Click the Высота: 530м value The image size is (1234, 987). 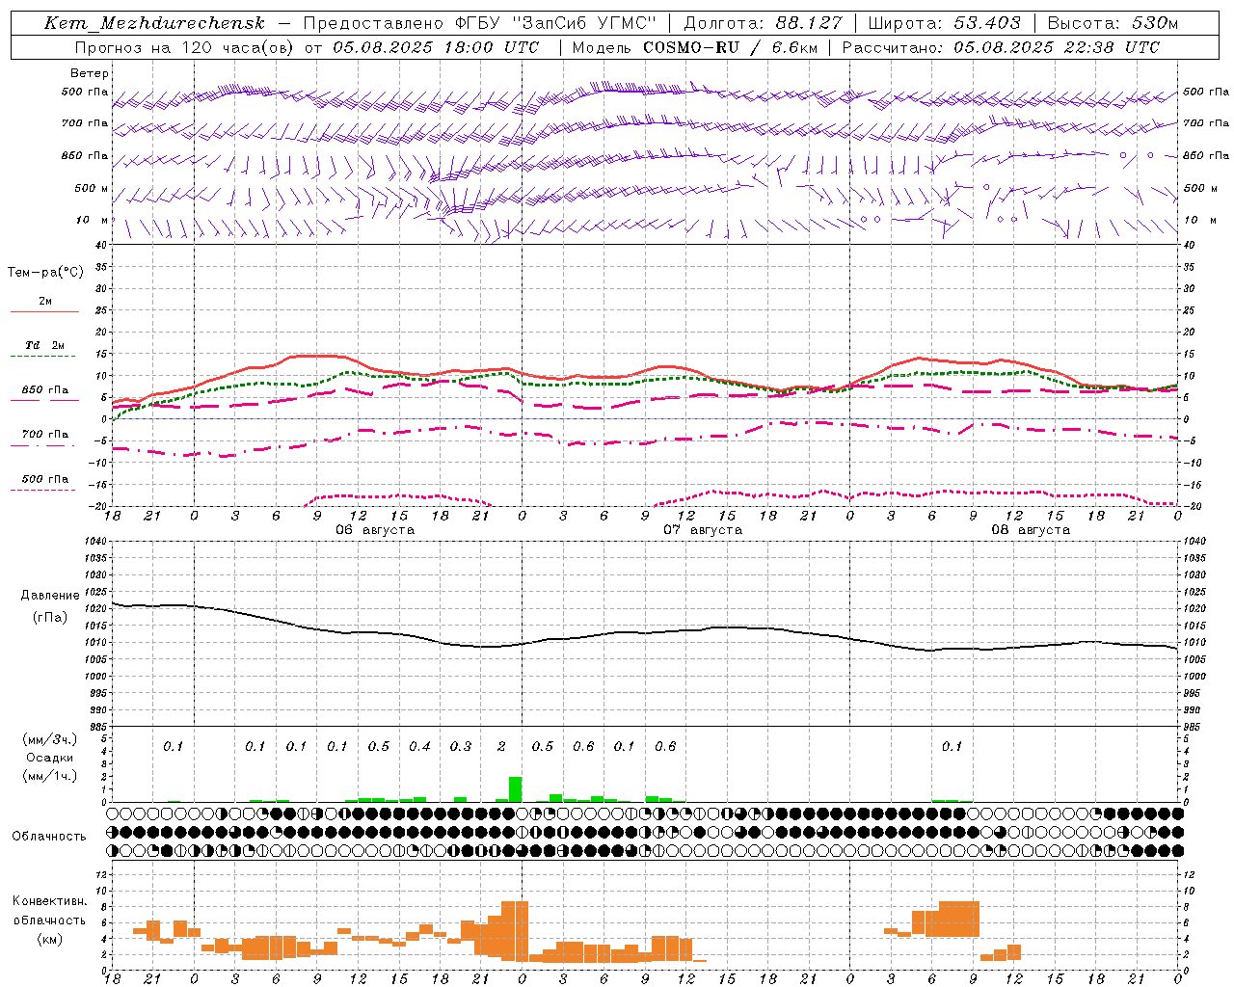[x=1113, y=23]
